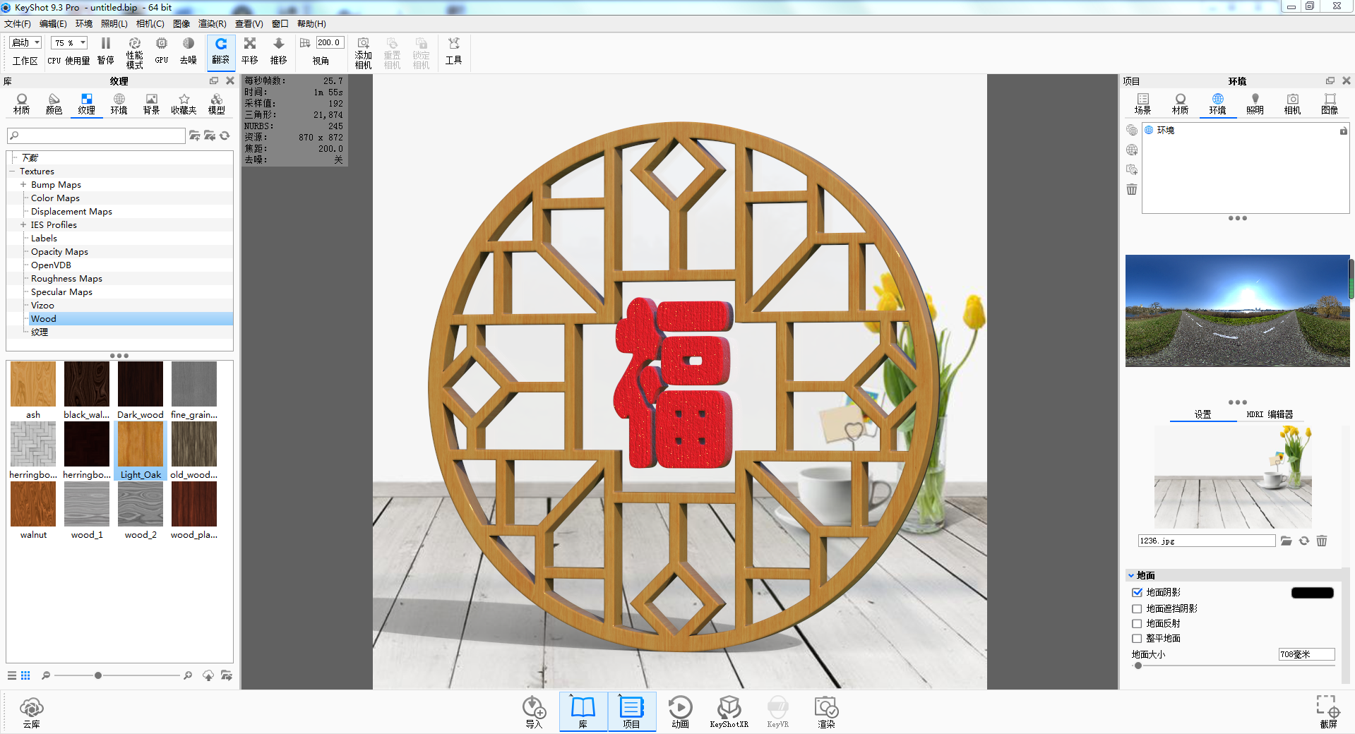
Task: Open the 查看 View menu
Action: (249, 24)
